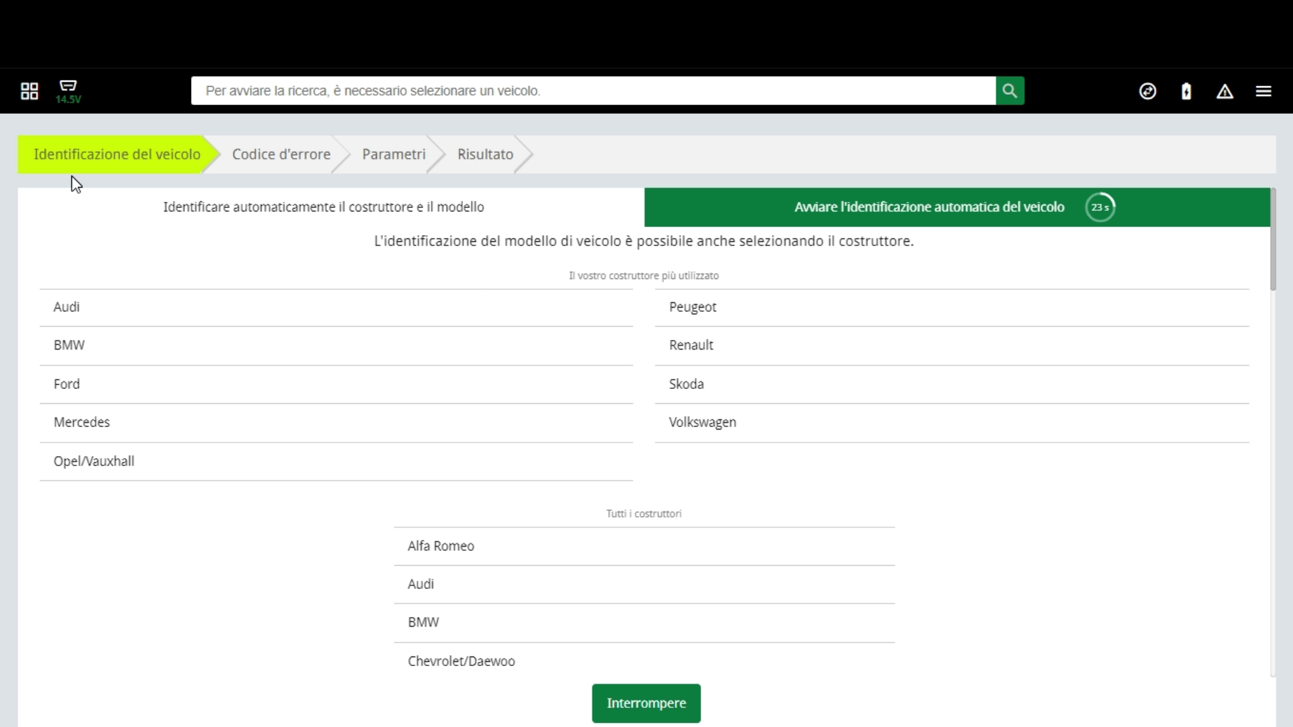
Task: Choose Mercedes manufacturer
Action: click(x=336, y=423)
